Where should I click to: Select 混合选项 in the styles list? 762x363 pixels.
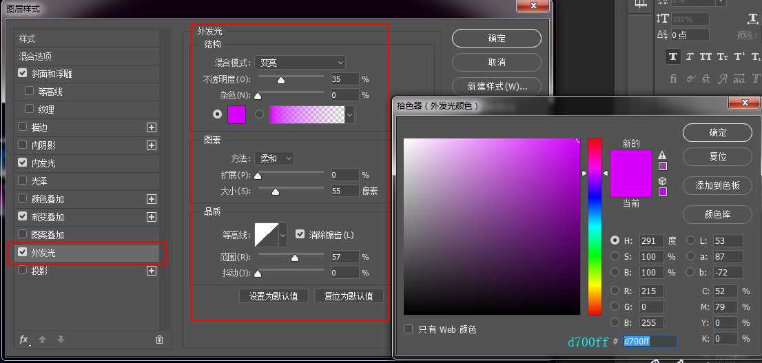click(x=35, y=56)
